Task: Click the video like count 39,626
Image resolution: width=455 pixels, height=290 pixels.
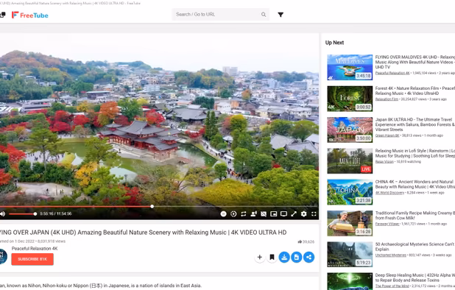Action: (306, 241)
